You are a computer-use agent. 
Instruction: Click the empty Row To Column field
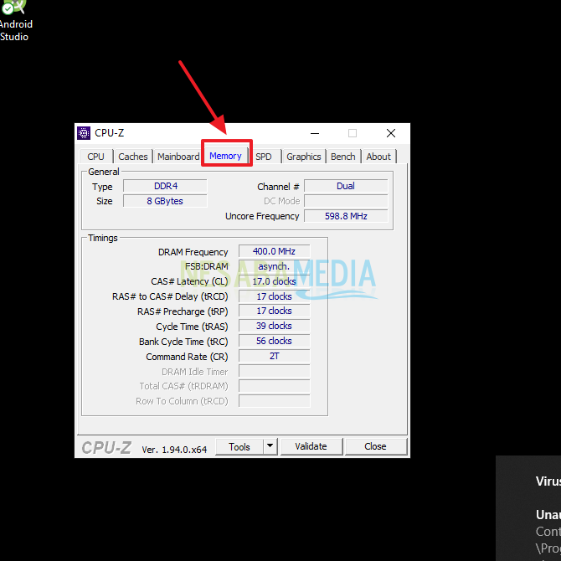pyautogui.click(x=275, y=401)
